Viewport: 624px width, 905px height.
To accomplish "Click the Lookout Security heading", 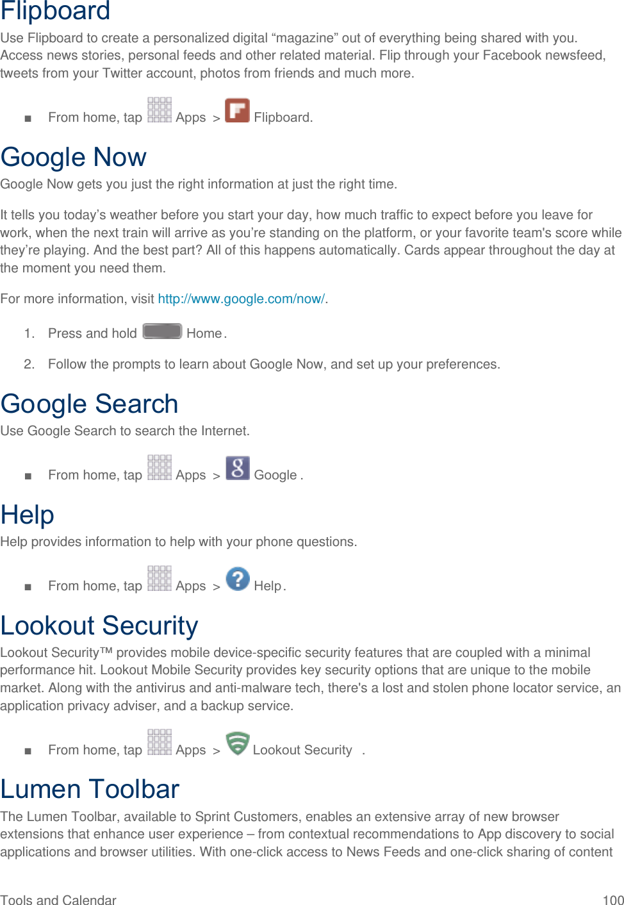I will pos(99,626).
